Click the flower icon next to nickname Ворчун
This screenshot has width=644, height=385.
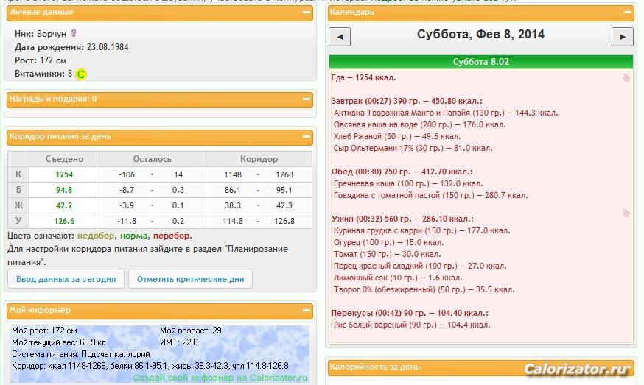[x=74, y=33]
